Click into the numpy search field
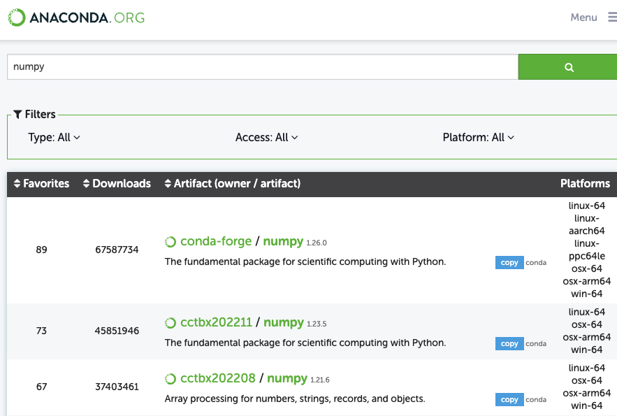This screenshot has width=617, height=416. pyautogui.click(x=263, y=67)
